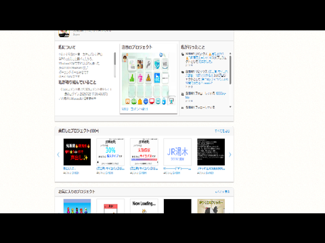Screen dimensions: 325x243
Task: Open the 'Now Loading...' favorite project thumbnail
Action: click(x=144, y=206)
